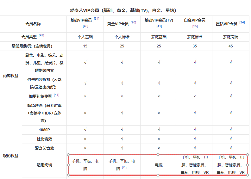The height and width of the screenshot is (179, 251).
Task: Click the 适用终端 row label
Action: click(44, 165)
